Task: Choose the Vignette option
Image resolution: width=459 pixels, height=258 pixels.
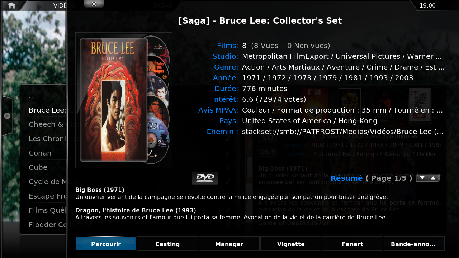Action: [x=291, y=244]
